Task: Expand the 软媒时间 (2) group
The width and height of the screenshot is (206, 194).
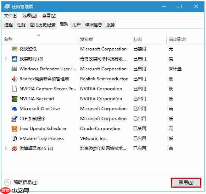Action: click(6, 59)
